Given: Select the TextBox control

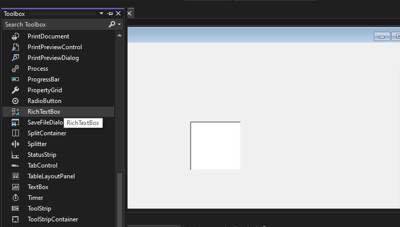Looking at the screenshot, I should coord(58,187).
